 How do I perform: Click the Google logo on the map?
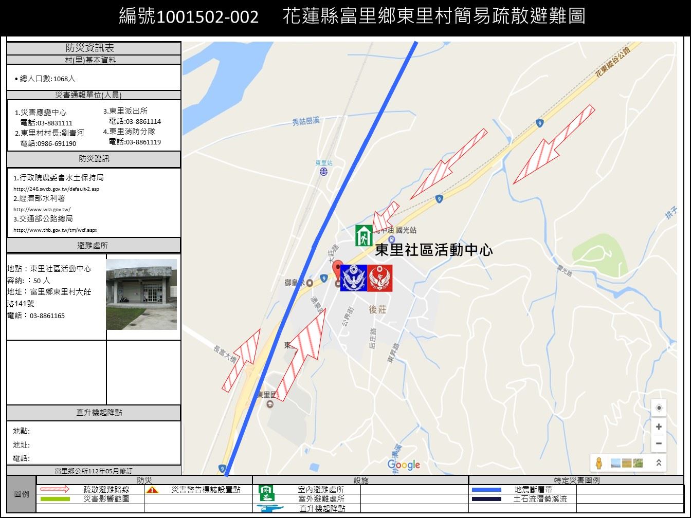coord(404,465)
